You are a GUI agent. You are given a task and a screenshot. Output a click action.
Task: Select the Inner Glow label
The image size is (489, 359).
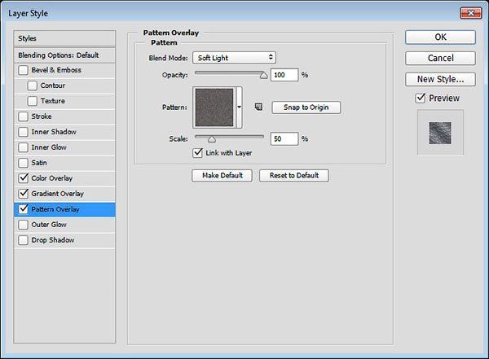pos(49,147)
